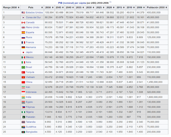Open the Tailandia country link

31,122
